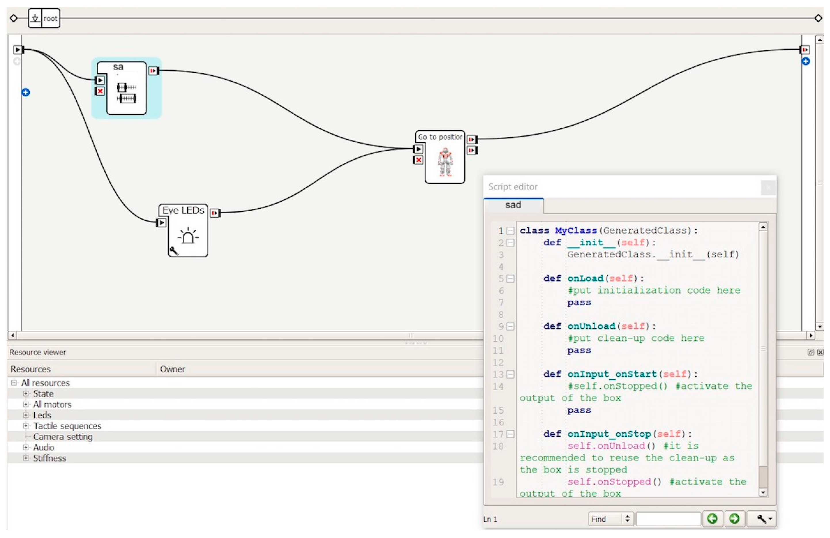Click the blue plus icon to add diagram output
Image resolution: width=830 pixels, height=538 pixels.
coord(806,62)
